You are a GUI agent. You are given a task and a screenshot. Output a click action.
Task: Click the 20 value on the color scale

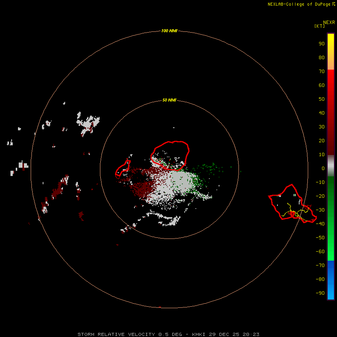point(322,141)
